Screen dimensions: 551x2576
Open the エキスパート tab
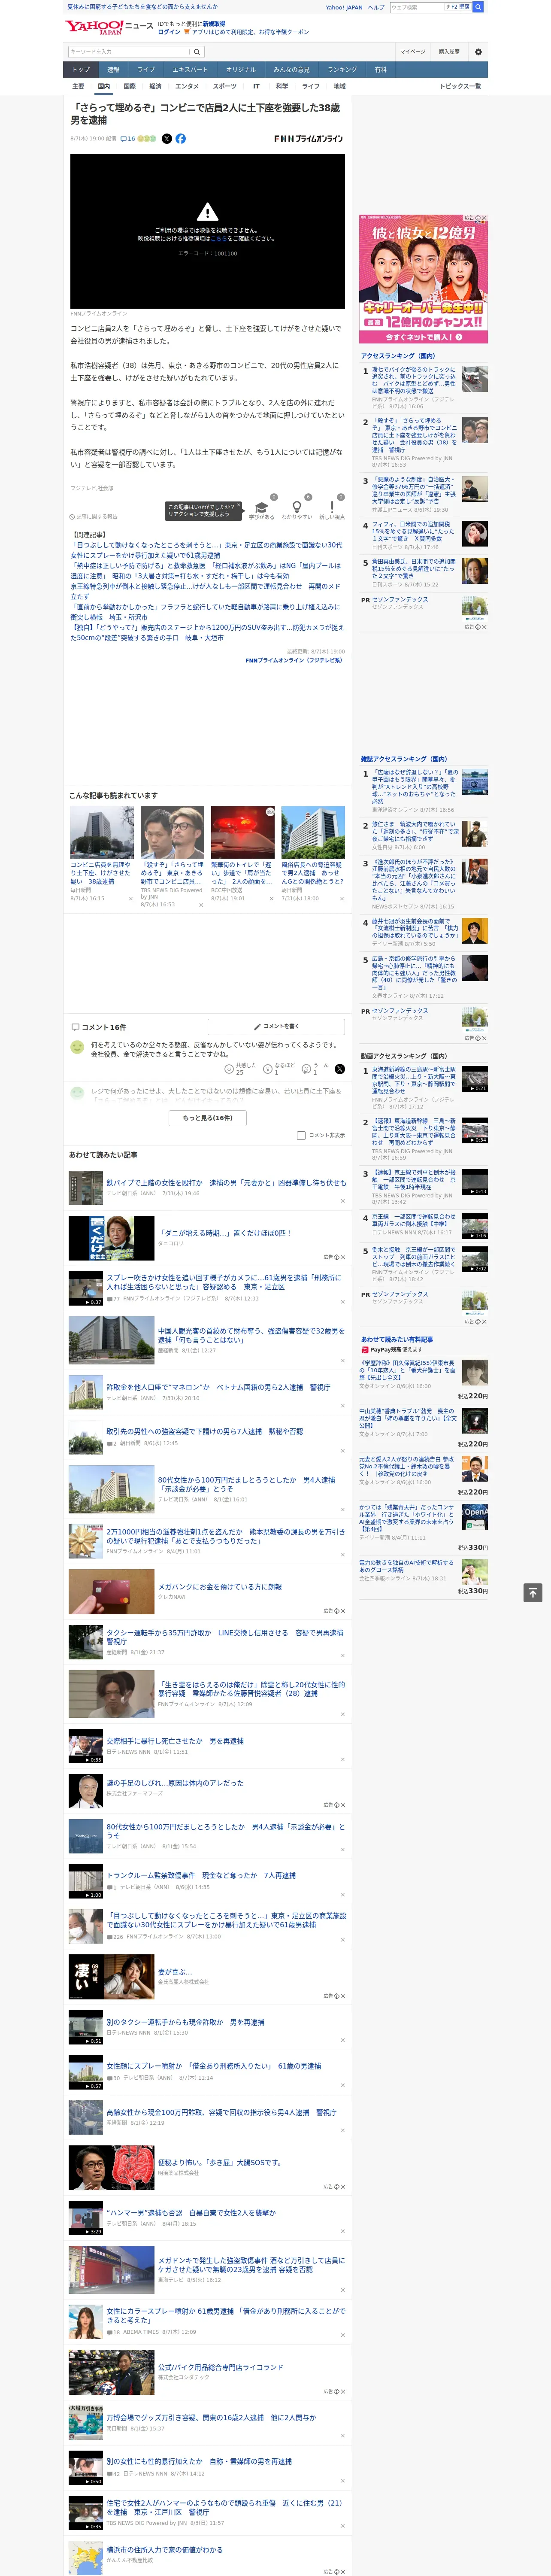190,70
